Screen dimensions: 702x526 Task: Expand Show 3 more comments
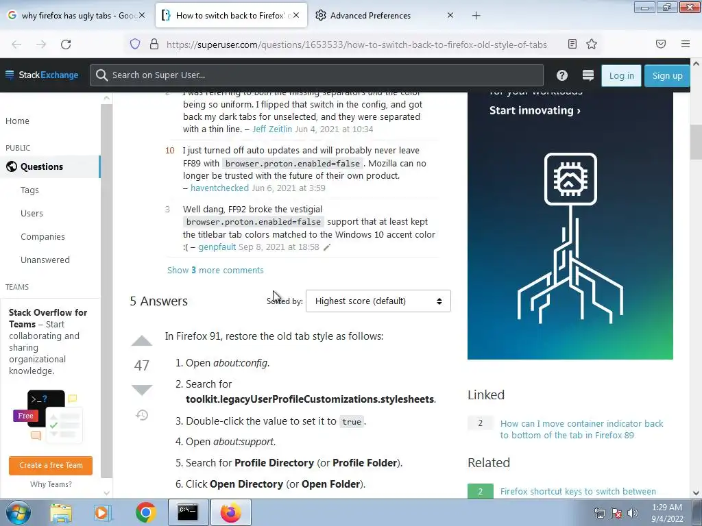click(215, 270)
